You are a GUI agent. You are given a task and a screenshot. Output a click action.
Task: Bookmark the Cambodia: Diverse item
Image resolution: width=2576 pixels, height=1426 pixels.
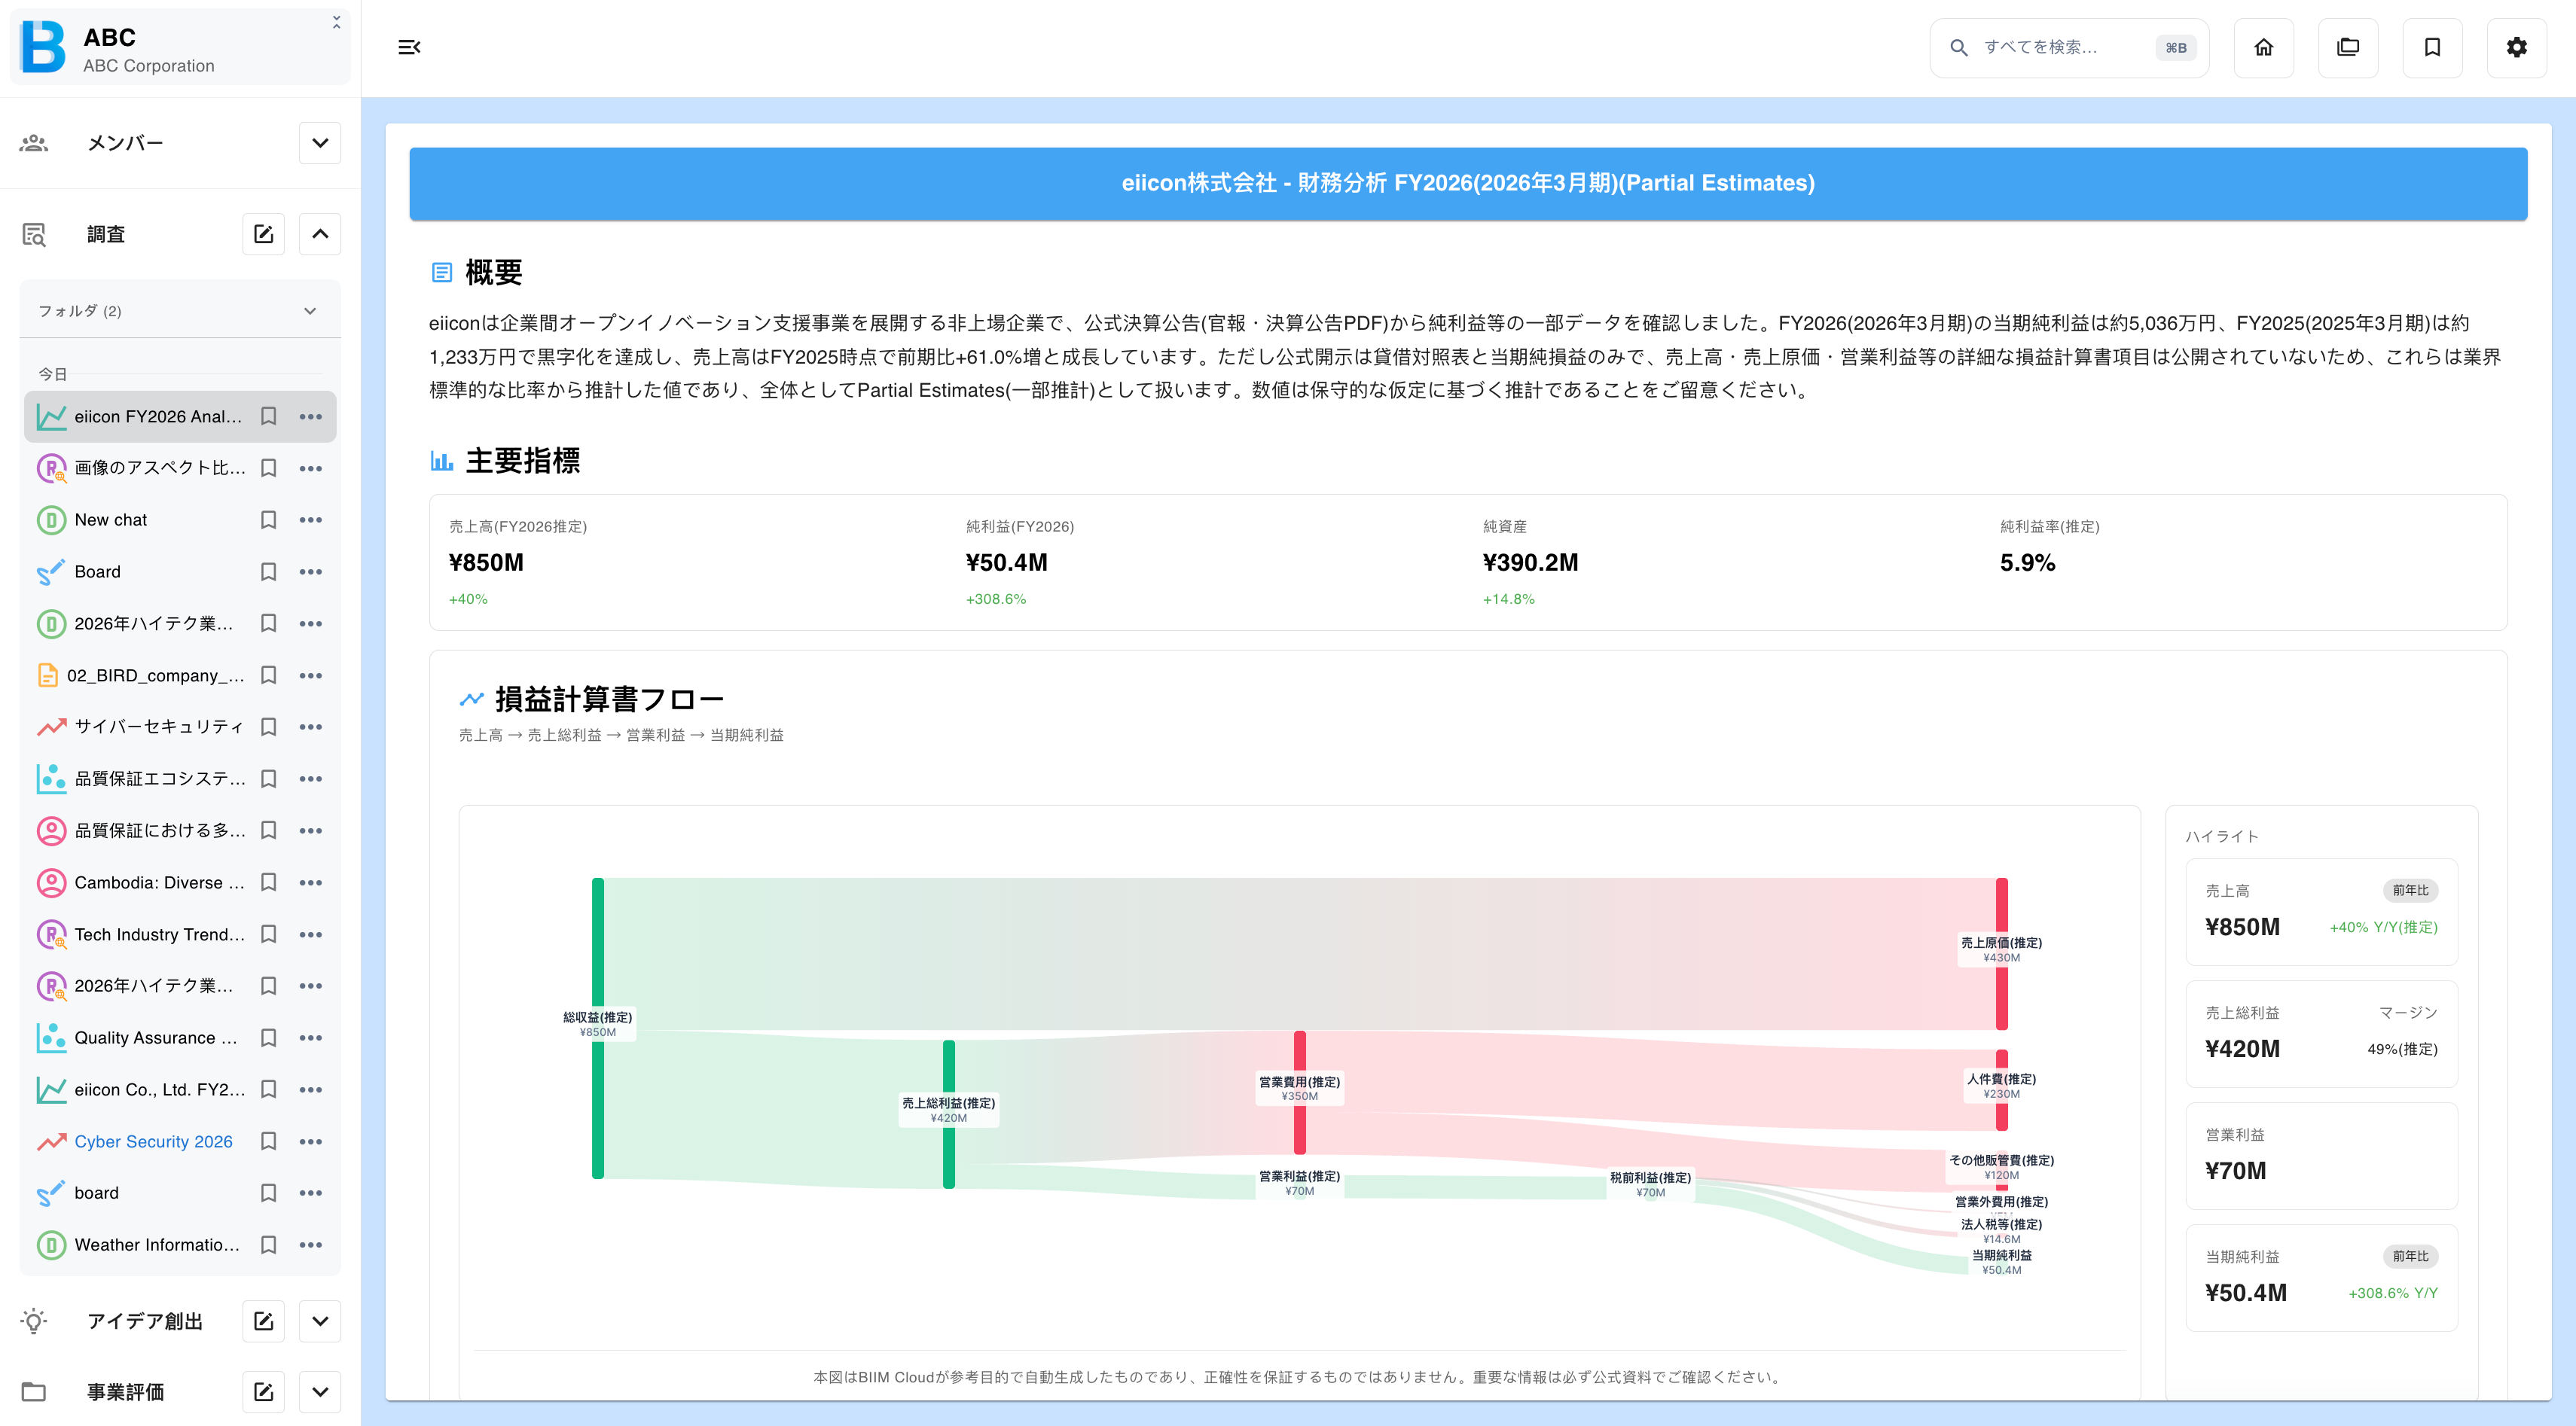click(268, 882)
